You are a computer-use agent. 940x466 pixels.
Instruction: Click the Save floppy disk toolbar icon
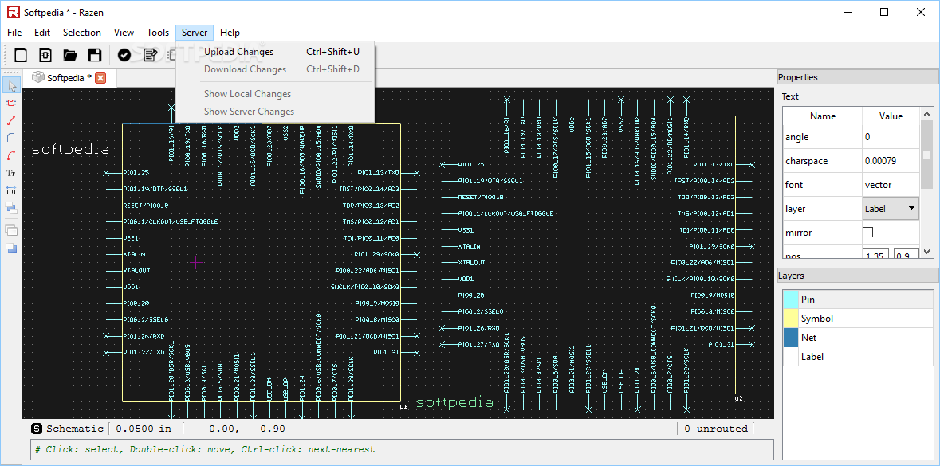click(x=95, y=55)
